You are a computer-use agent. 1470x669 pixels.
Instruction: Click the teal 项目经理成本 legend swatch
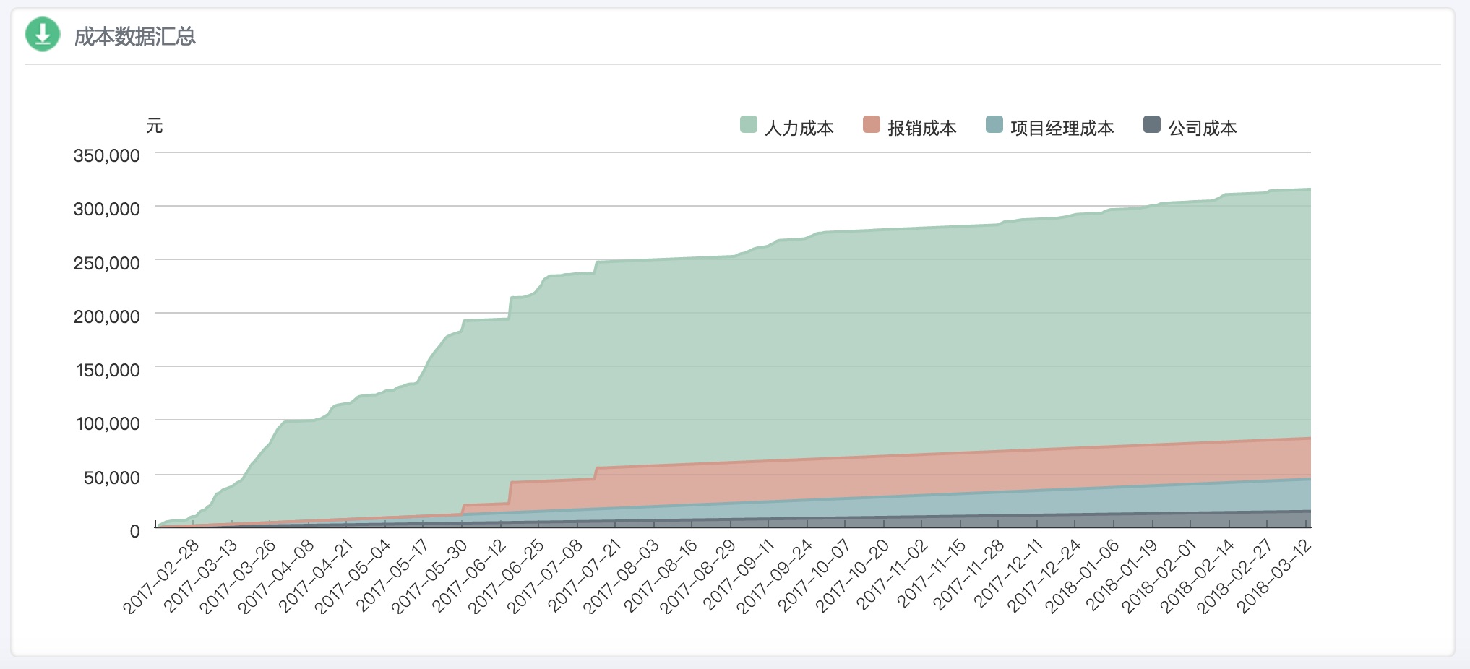pyautogui.click(x=994, y=124)
